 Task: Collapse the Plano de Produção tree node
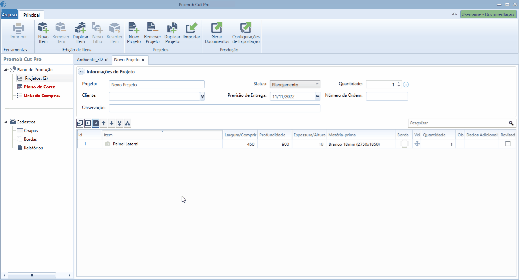[x=7, y=70]
